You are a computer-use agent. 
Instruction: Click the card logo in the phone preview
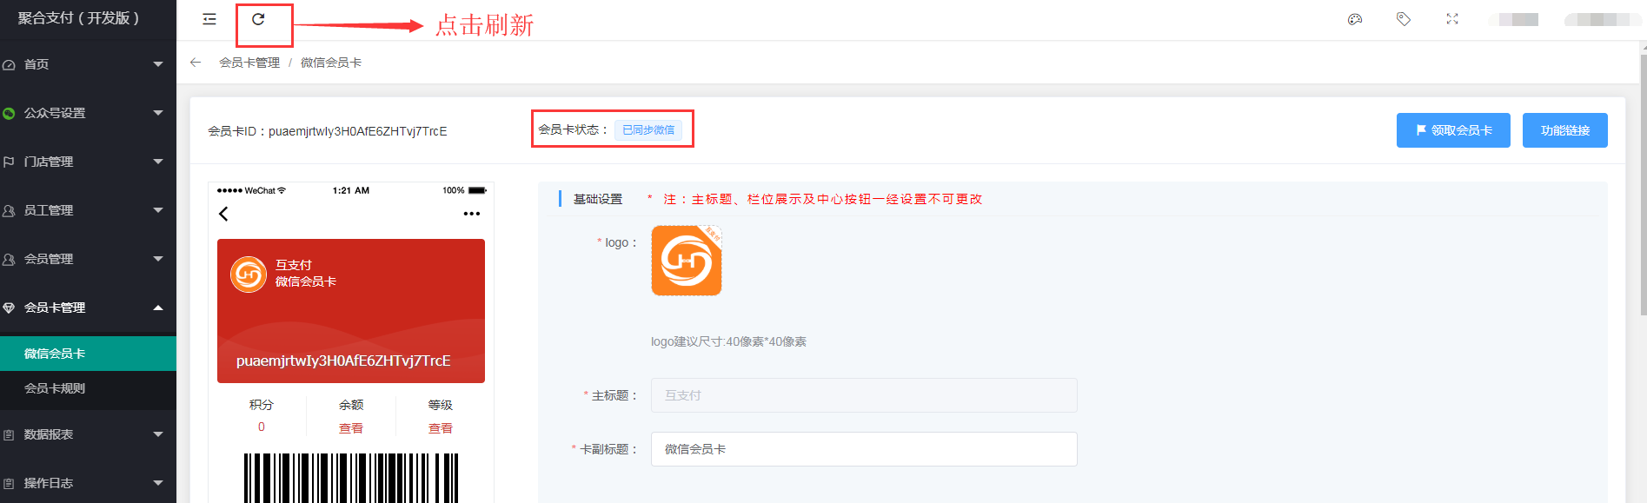tap(249, 275)
